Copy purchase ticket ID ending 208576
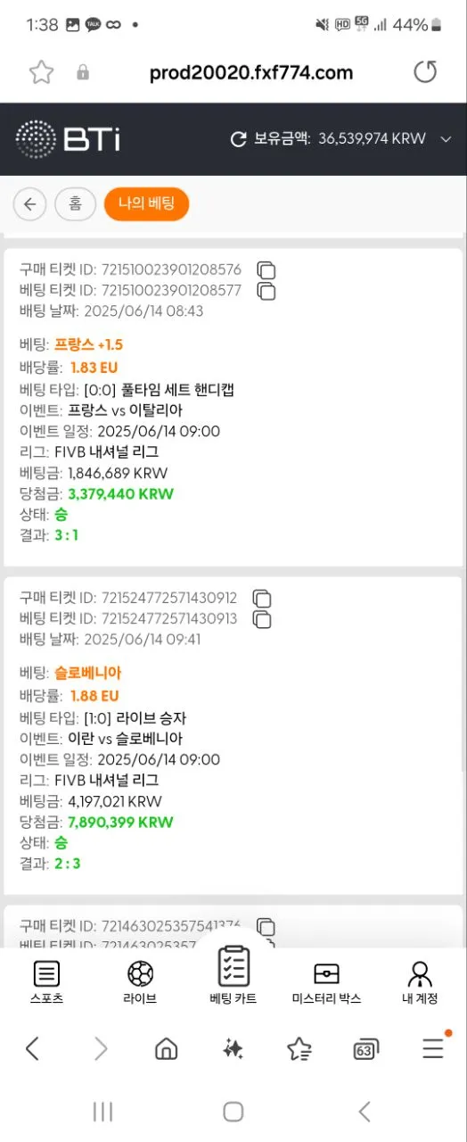Image resolution: width=467 pixels, height=1142 pixels. click(266, 269)
